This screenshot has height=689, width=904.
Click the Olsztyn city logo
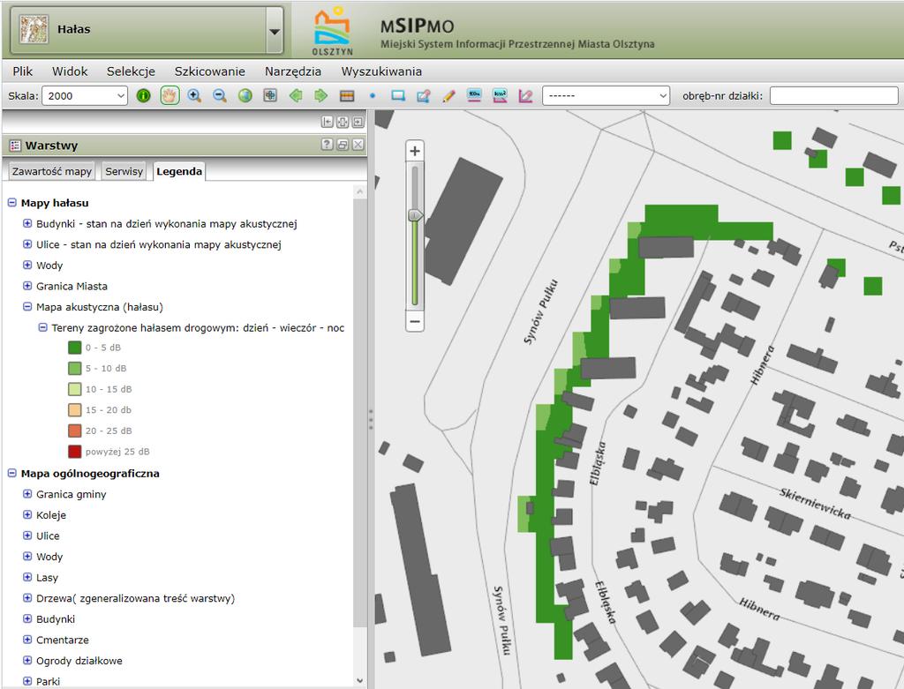332,31
